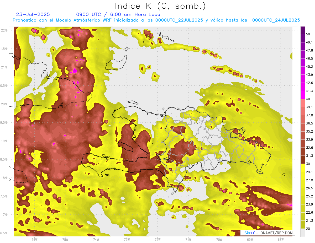Click the color scale value '22.6'
315x243 pixels.
click(x=309, y=213)
